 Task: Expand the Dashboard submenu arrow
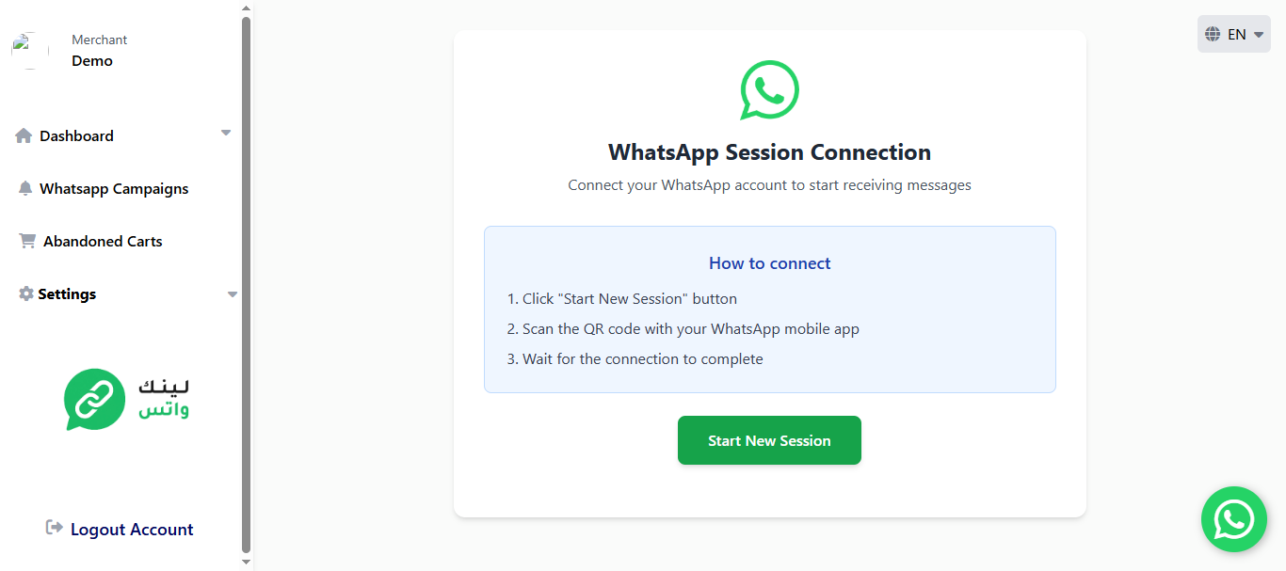(226, 134)
